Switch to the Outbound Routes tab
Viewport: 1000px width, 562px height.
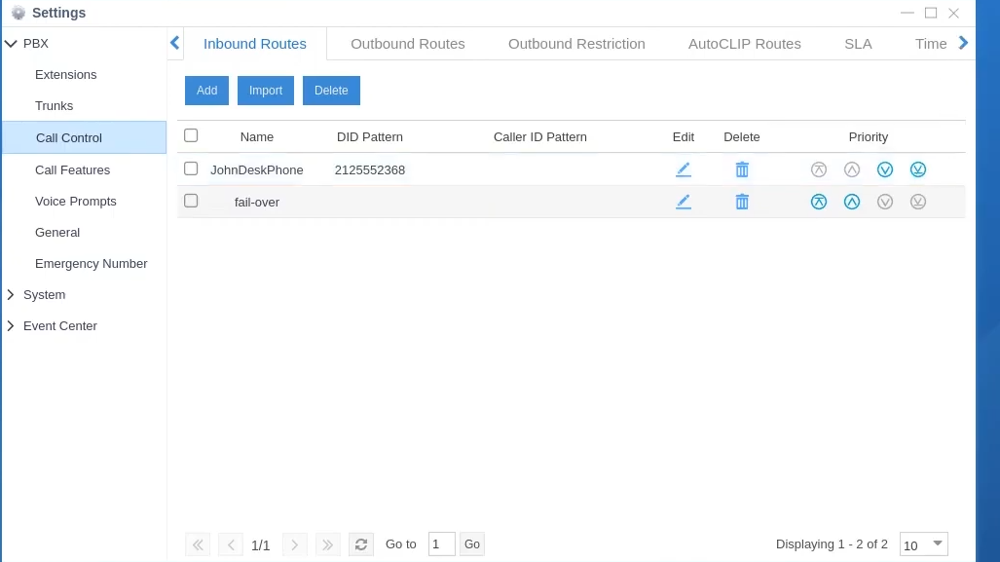[408, 44]
